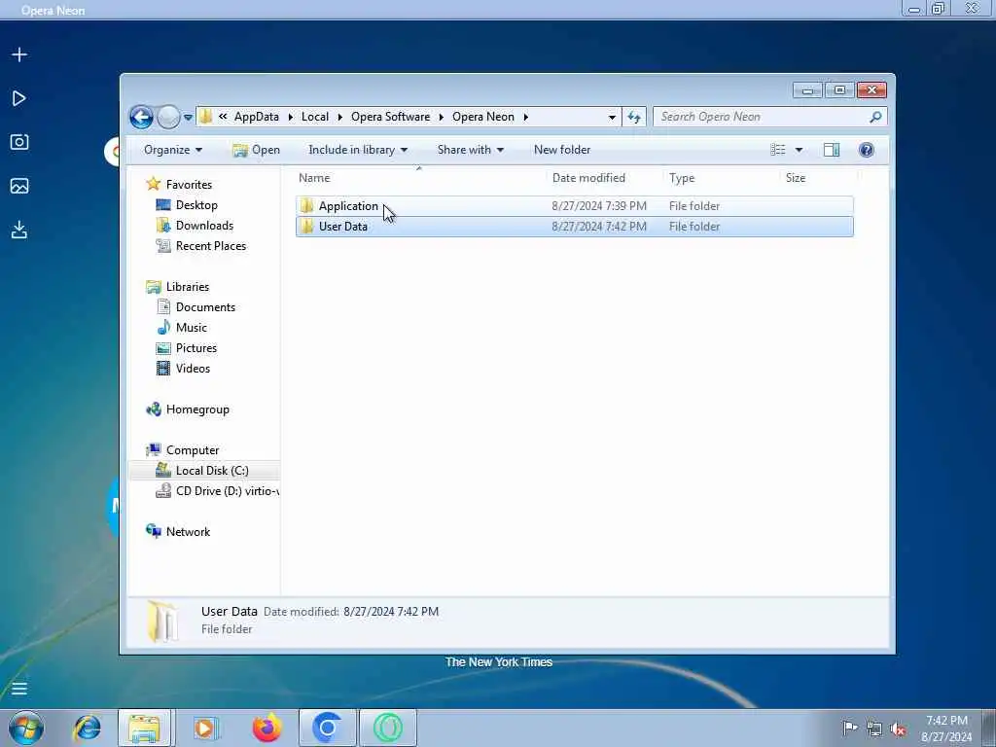996x747 pixels.
Task: Click the New folder button
Action: [562, 150]
